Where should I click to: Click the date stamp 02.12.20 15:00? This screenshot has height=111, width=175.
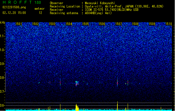14,13
